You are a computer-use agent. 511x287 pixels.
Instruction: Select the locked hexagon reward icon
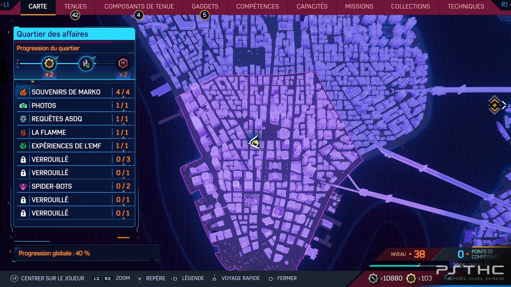(123, 64)
